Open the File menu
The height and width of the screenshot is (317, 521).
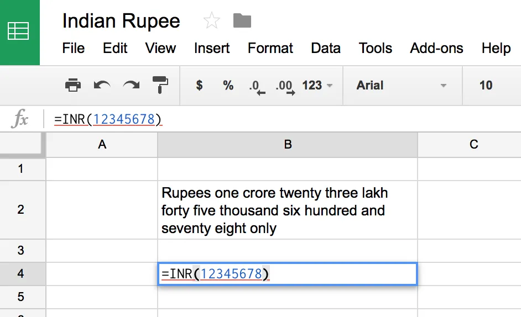pyautogui.click(x=74, y=48)
